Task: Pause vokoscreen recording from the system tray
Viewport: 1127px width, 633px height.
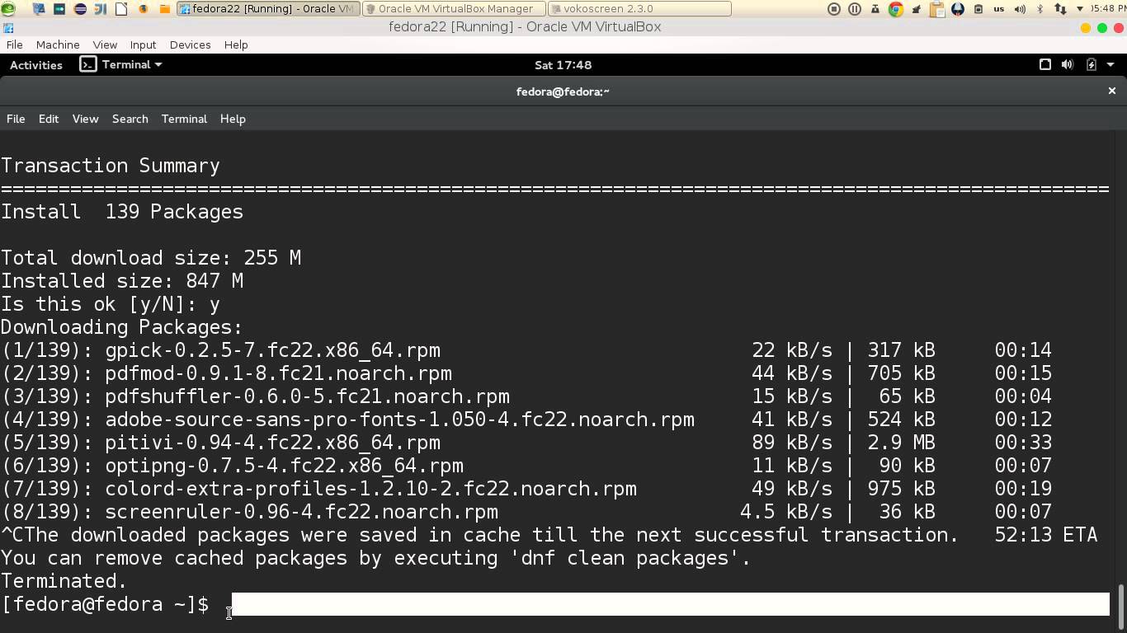Action: [853, 9]
